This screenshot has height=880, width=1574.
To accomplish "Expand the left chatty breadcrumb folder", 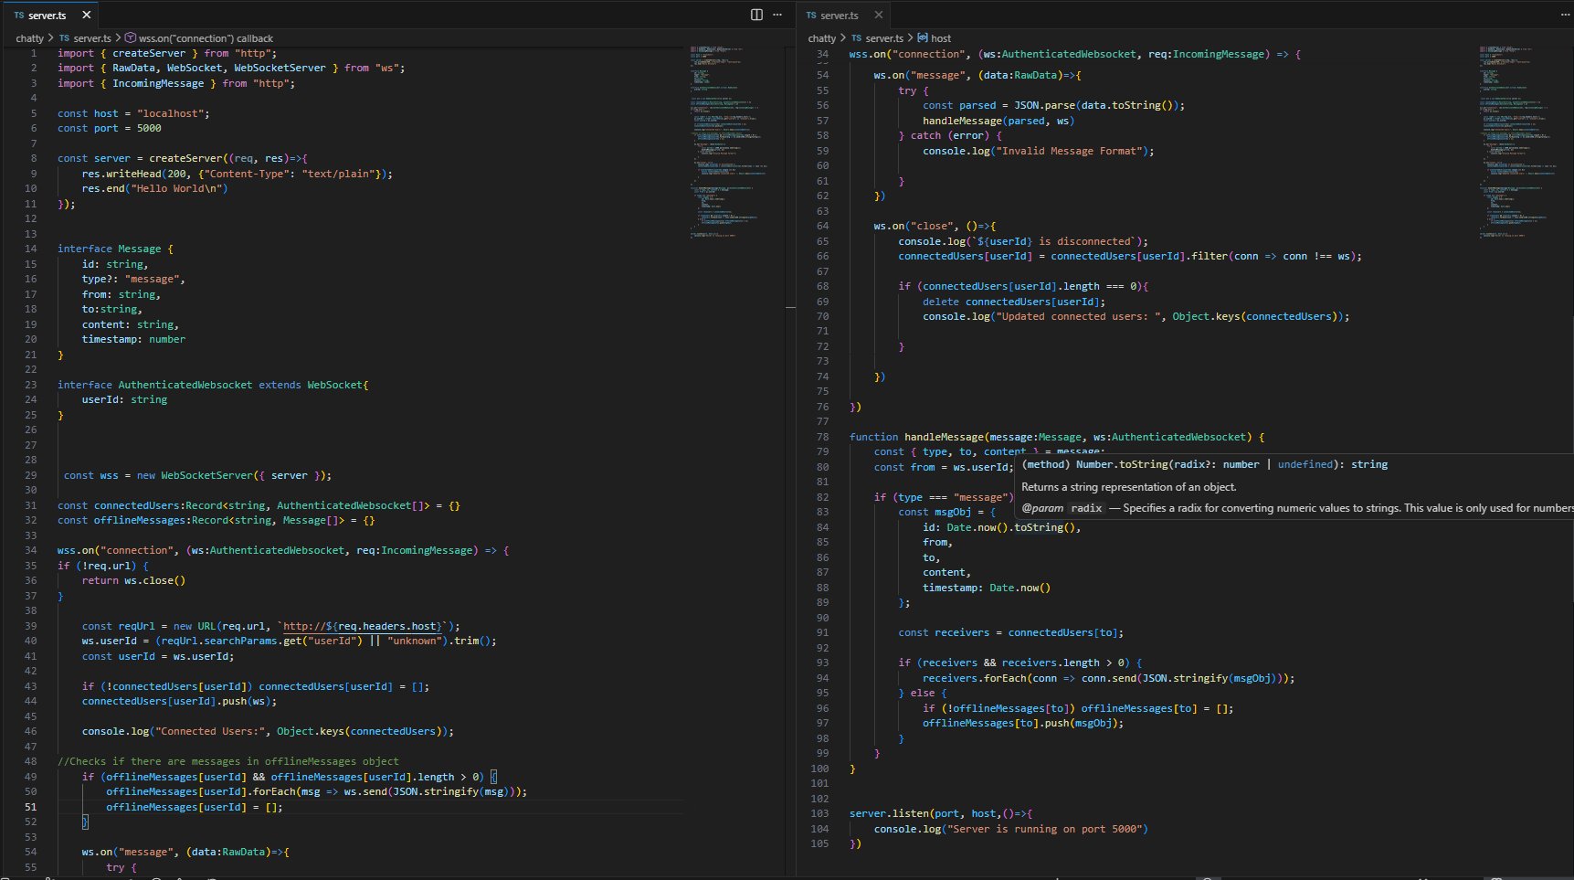I will [x=29, y=38].
